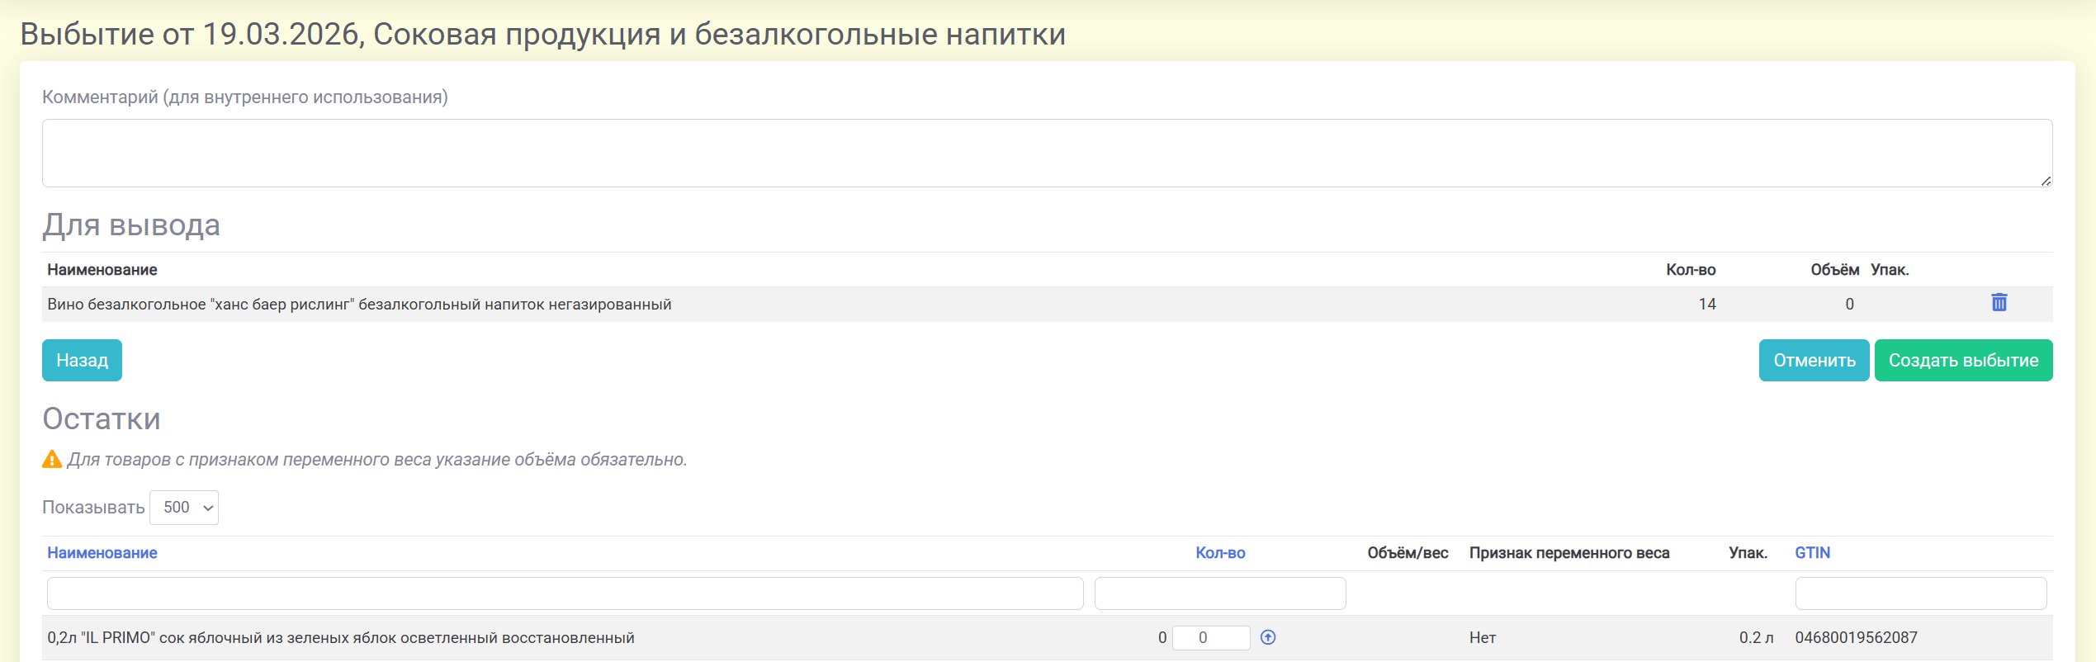Click the circled up-arrow add icon for IL PRIMO
Viewport: 2096px width, 662px height.
point(1268,637)
